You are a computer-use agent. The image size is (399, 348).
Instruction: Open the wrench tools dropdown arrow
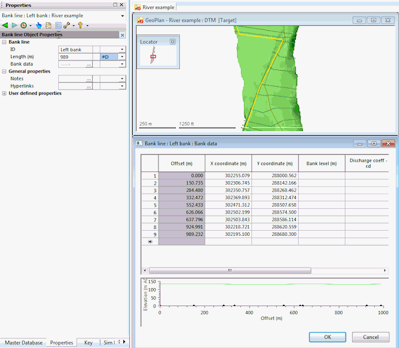coord(74,26)
